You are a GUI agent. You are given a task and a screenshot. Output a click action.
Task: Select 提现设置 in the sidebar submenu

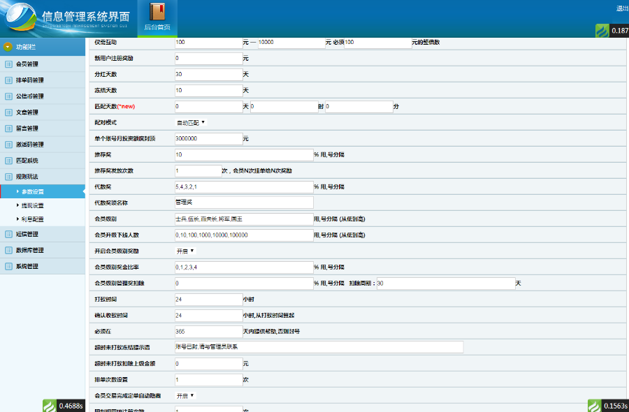[33, 205]
